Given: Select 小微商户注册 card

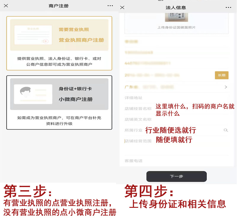Looking at the screenshot, I should click(x=59, y=102).
